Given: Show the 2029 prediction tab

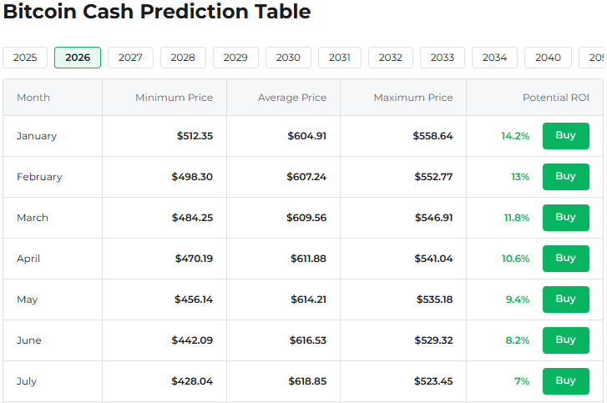Looking at the screenshot, I should (235, 58).
